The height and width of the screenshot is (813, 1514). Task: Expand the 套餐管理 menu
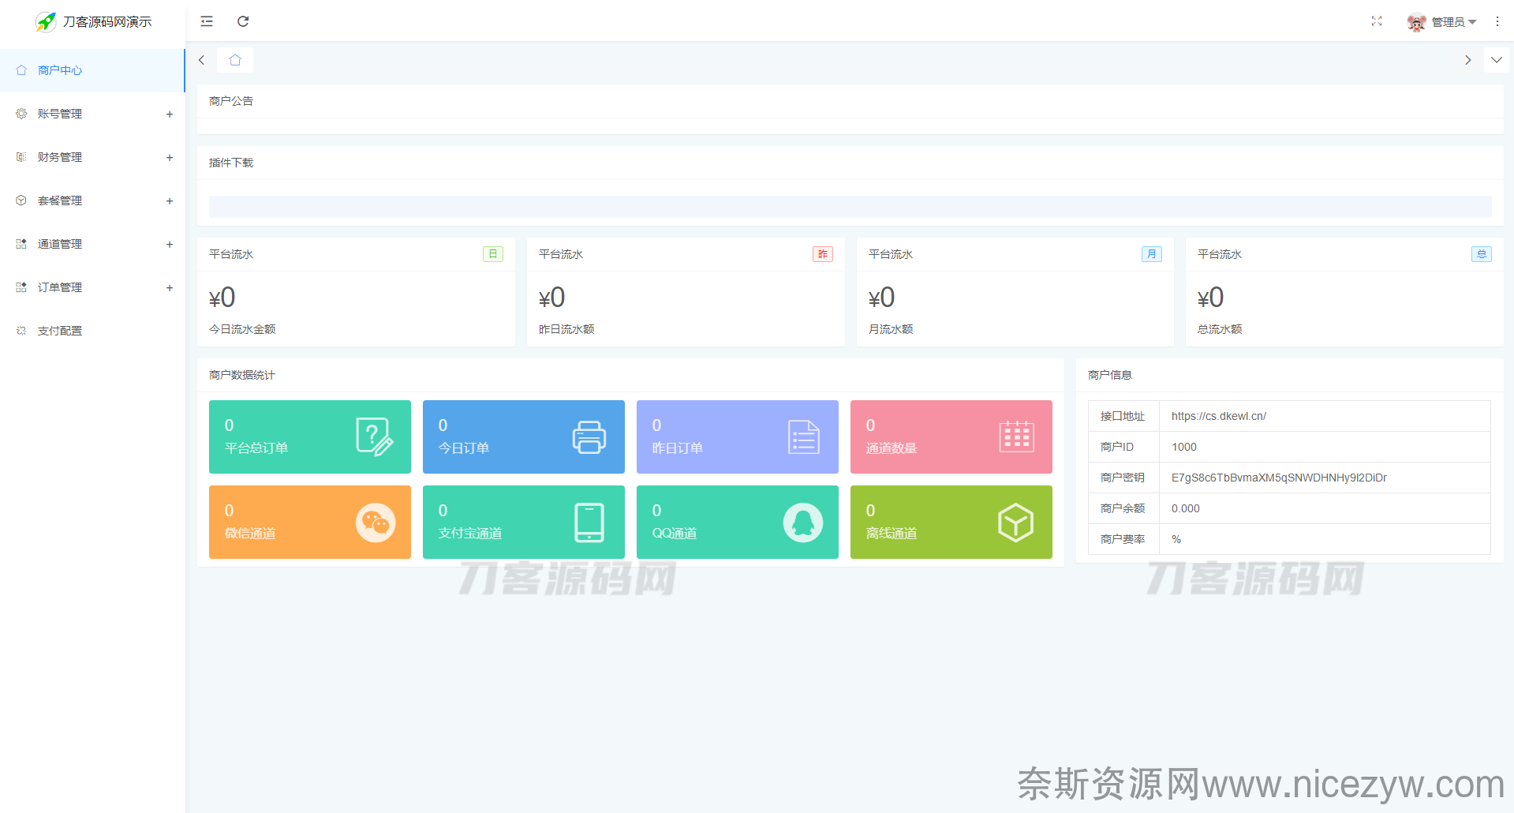[92, 200]
